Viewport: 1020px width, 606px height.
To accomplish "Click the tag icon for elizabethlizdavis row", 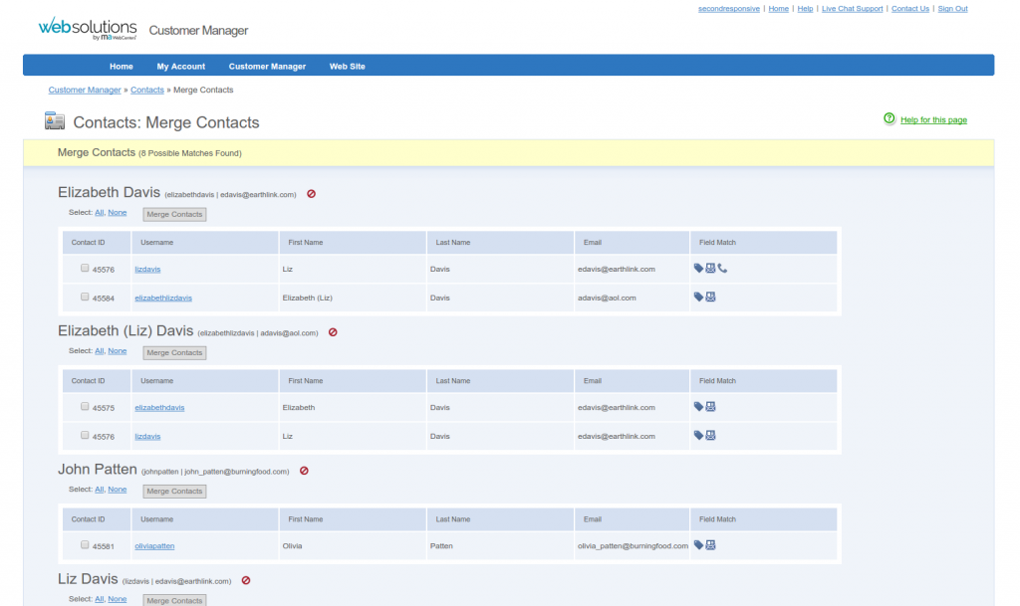I will point(698,297).
